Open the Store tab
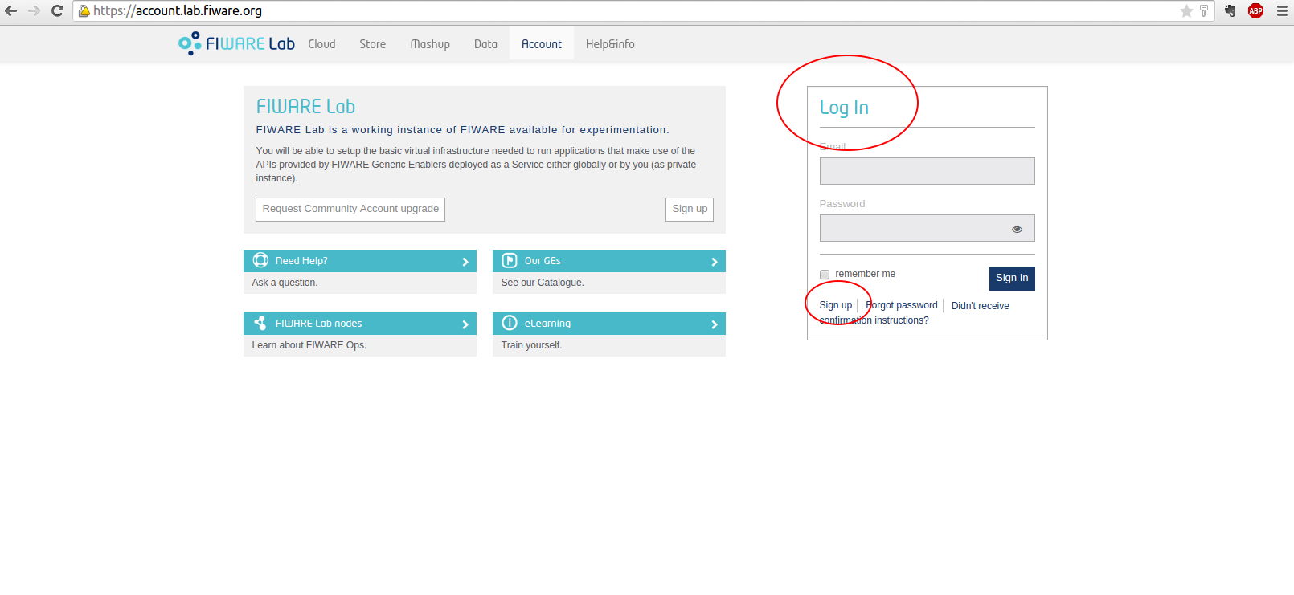Image resolution: width=1294 pixels, height=595 pixels. click(x=372, y=44)
